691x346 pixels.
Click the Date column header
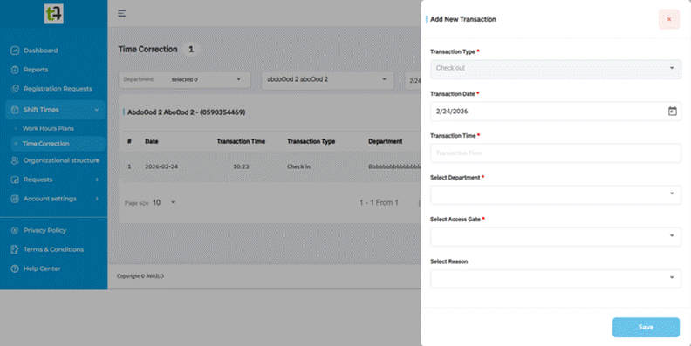(152, 141)
